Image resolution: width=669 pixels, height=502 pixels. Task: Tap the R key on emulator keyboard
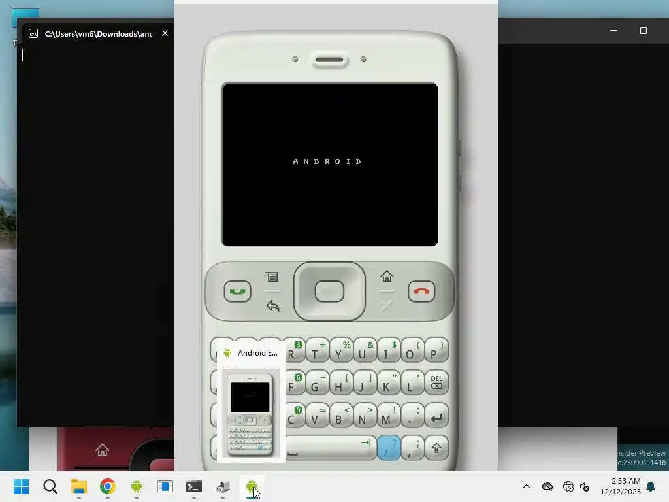pos(295,350)
